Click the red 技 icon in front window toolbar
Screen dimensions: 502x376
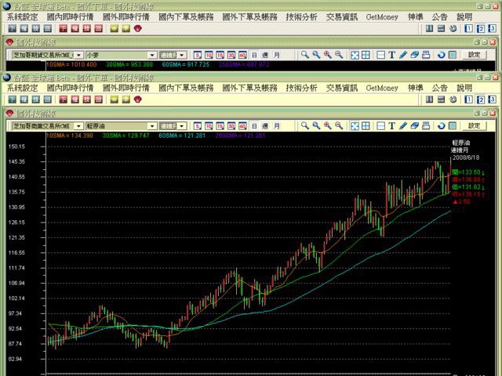(87, 99)
